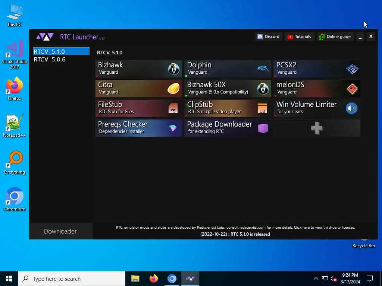382x286 pixels.
Task: Open the Tutorials YouTube button
Action: click(x=300, y=36)
